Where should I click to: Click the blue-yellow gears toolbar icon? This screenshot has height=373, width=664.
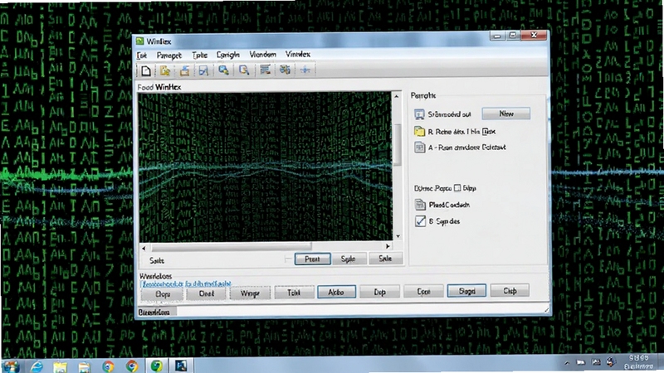[x=285, y=70]
